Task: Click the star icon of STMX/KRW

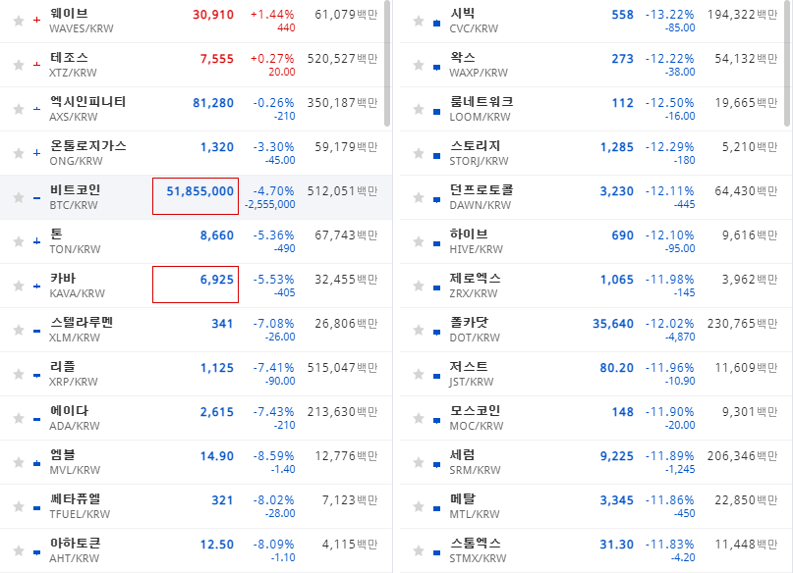Action: coord(419,550)
